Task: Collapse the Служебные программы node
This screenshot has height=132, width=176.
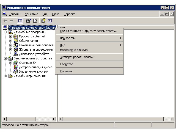Action: [5, 32]
